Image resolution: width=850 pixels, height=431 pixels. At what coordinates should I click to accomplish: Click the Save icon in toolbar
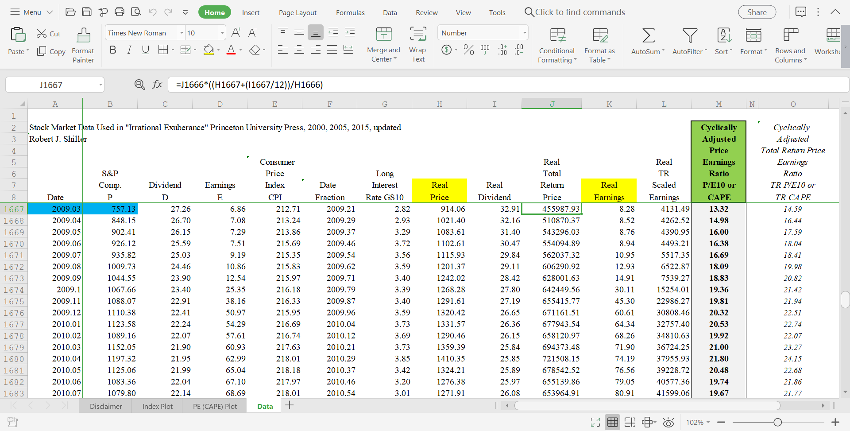tap(87, 12)
